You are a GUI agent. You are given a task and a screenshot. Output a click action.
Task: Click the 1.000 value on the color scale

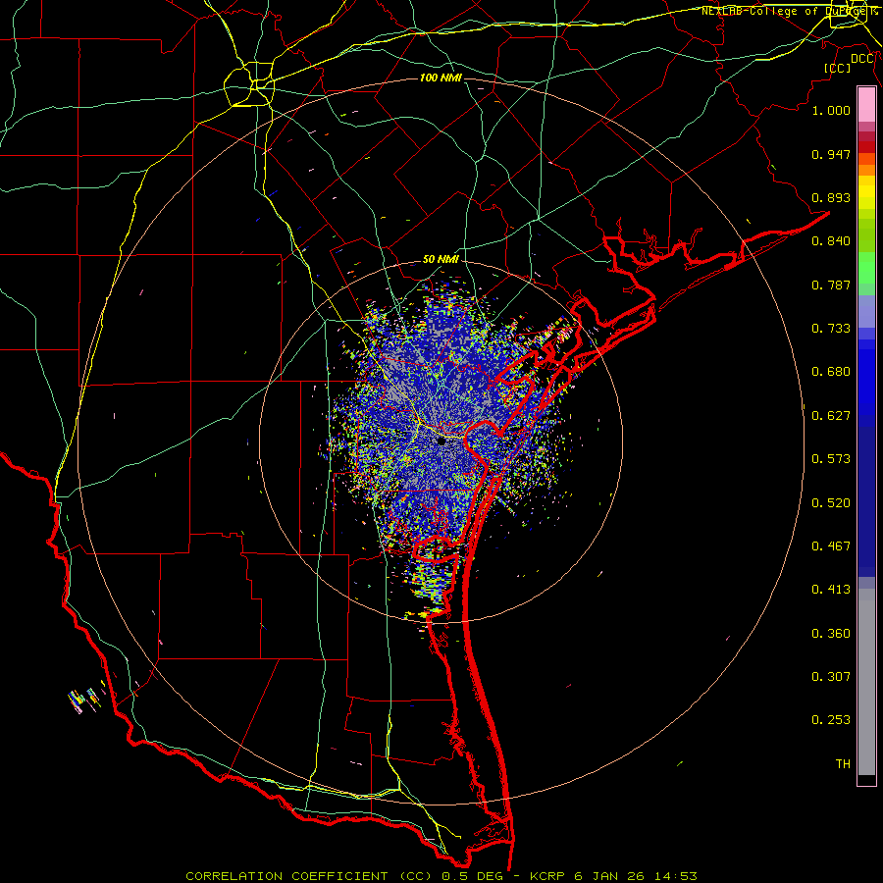click(x=831, y=110)
